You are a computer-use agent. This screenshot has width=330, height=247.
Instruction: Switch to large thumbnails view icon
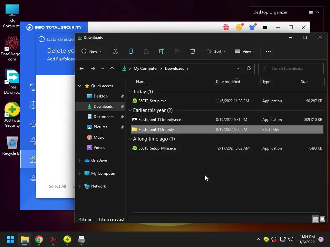[x=322, y=219]
